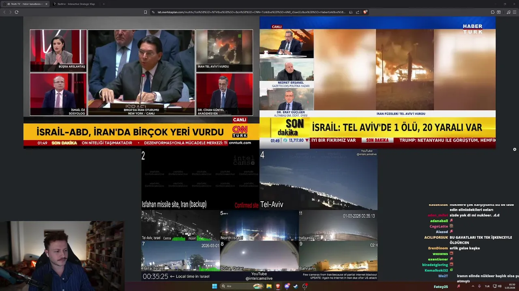This screenshot has height=291, width=519.
Task: Select the Haifa areas camera 11 feed
Action: [338, 225]
